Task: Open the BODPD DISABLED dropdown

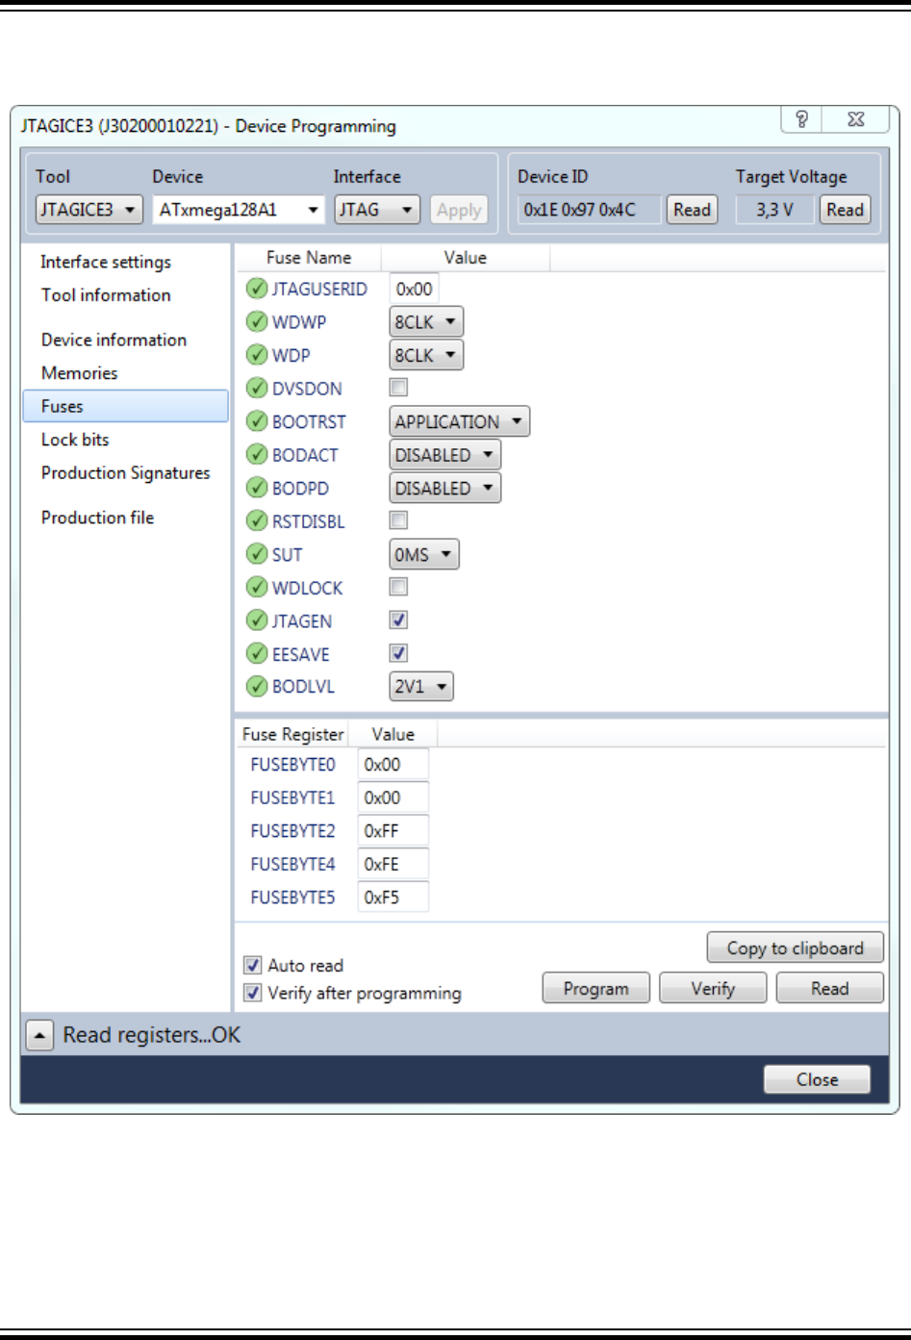Action: [445, 488]
